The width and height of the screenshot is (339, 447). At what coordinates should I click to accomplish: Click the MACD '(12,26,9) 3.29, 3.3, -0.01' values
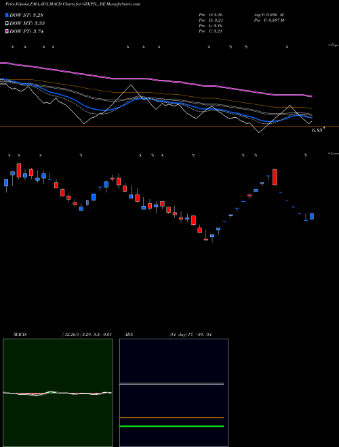[x=87, y=335]
